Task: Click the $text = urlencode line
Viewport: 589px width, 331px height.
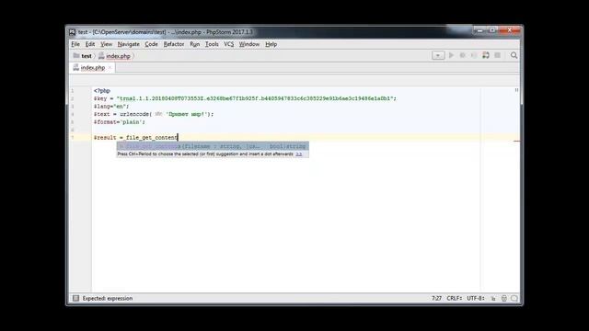Action: coord(154,114)
